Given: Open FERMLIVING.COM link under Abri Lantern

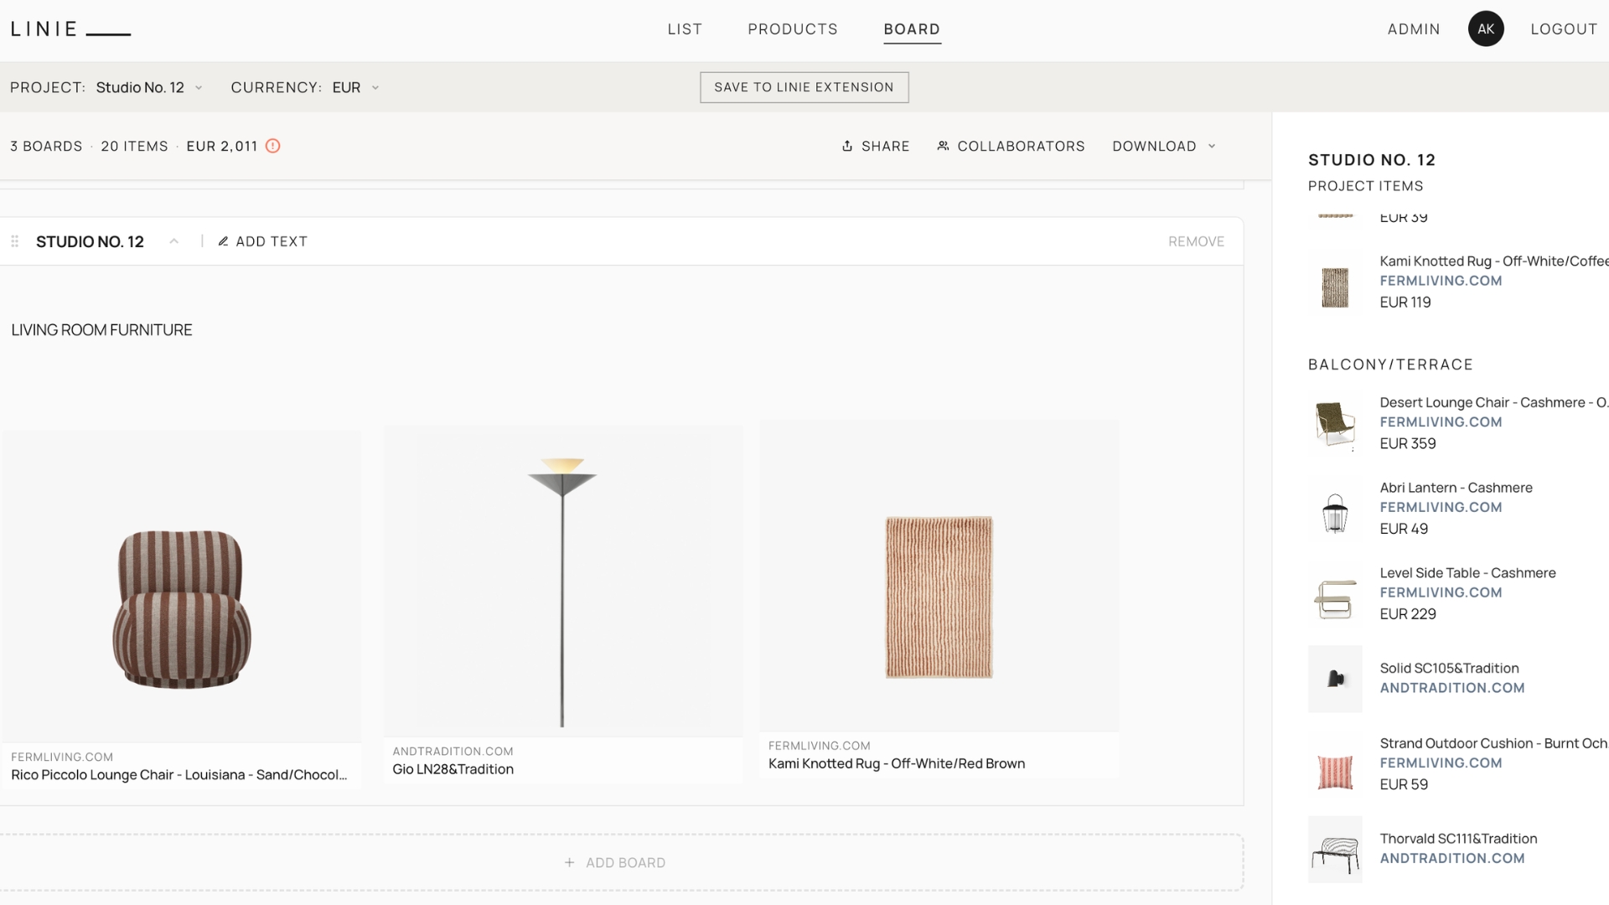Looking at the screenshot, I should (1441, 507).
